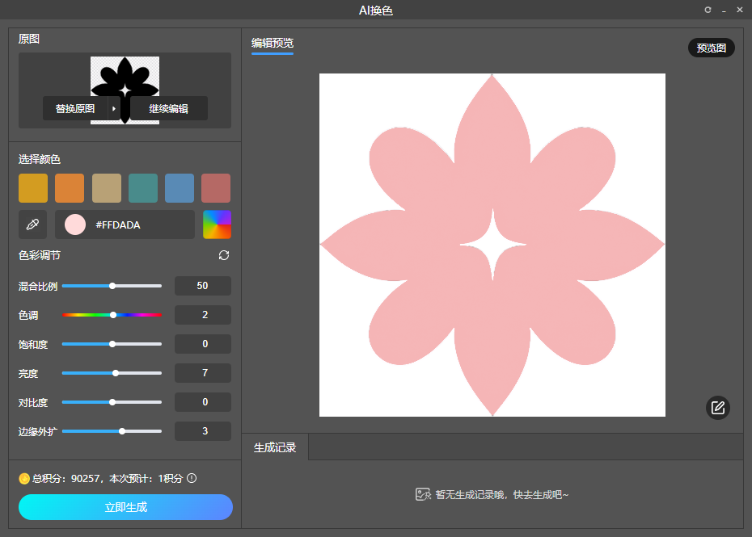This screenshot has width=752, height=537.
Task: Click the 色调 value field showing 2
Action: [202, 315]
